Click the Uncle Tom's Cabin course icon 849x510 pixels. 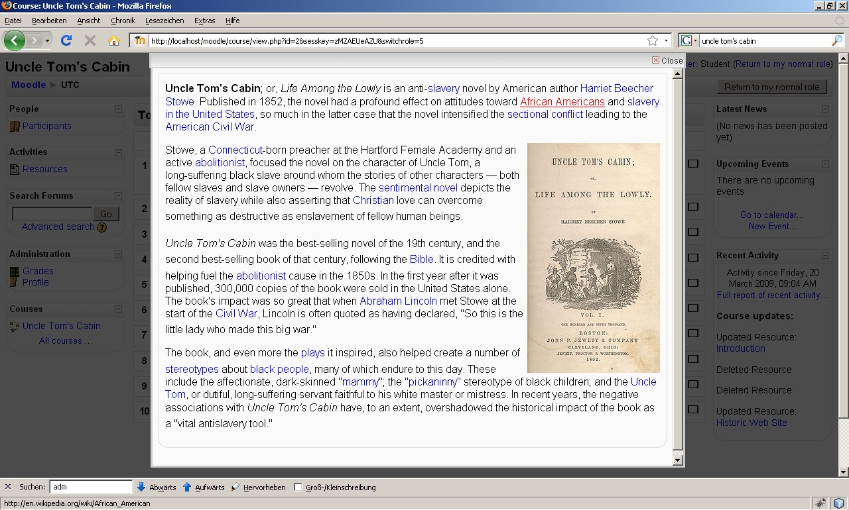tap(15, 327)
